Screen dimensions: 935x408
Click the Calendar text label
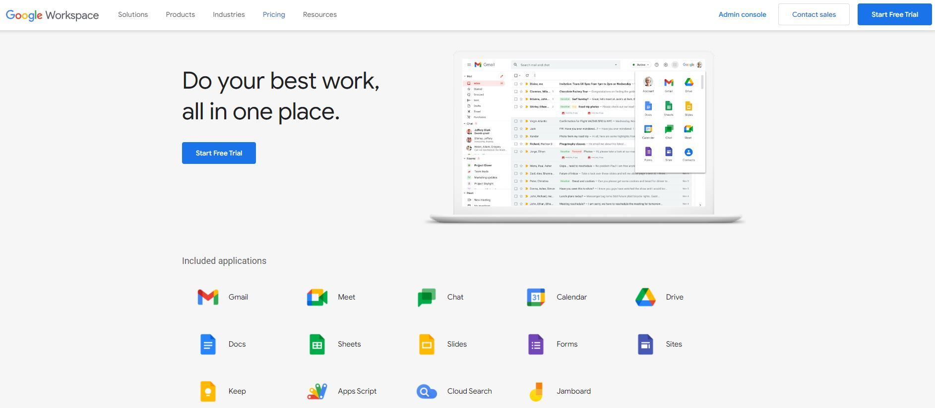coord(571,297)
